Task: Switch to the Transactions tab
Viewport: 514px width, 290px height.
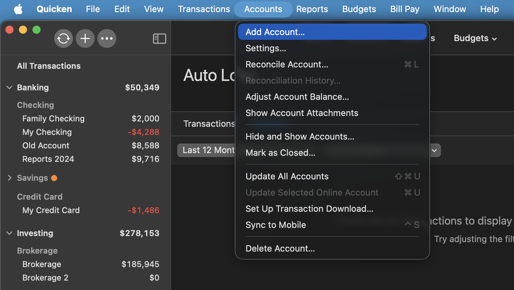Action: [209, 124]
